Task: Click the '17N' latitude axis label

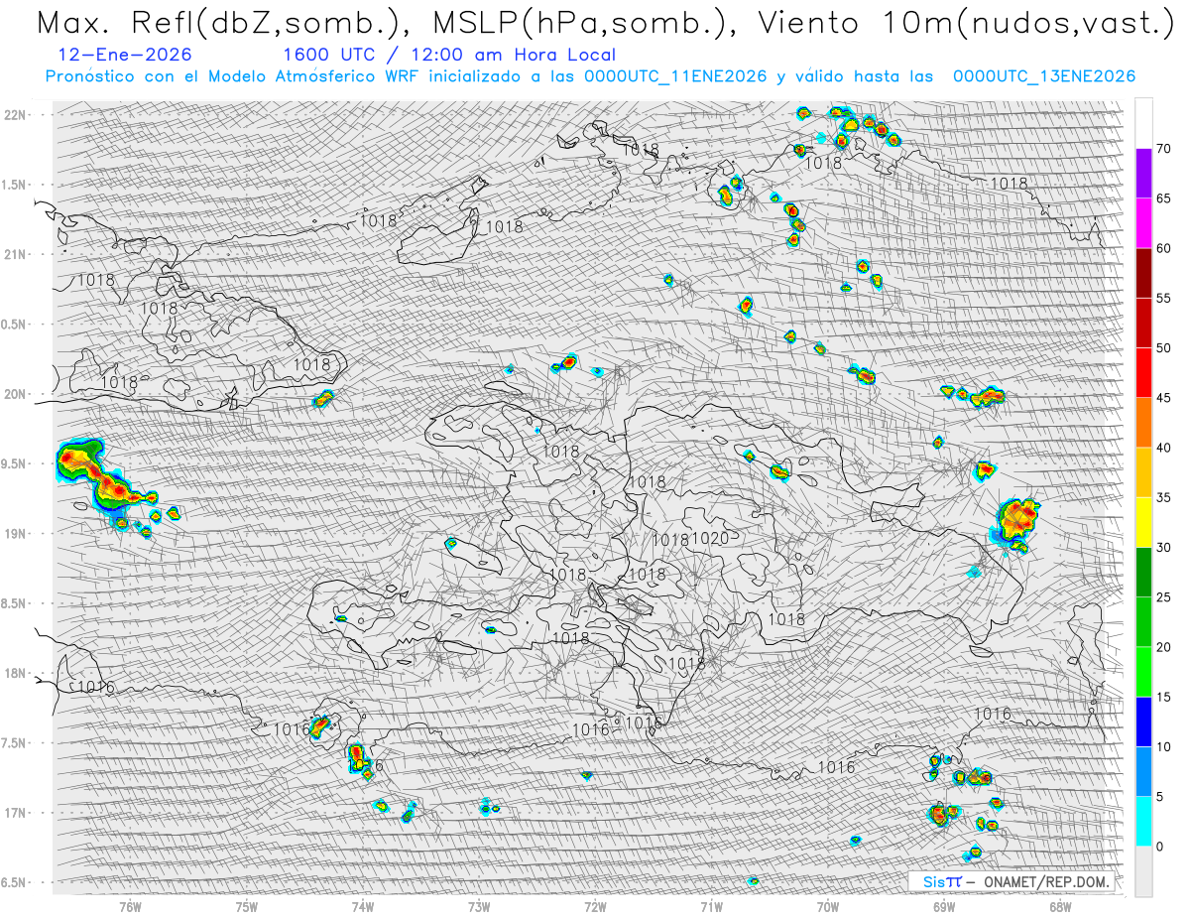Action: click(x=17, y=813)
